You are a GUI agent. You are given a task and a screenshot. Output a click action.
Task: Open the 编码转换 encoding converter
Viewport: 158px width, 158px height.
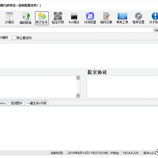[25, 18]
